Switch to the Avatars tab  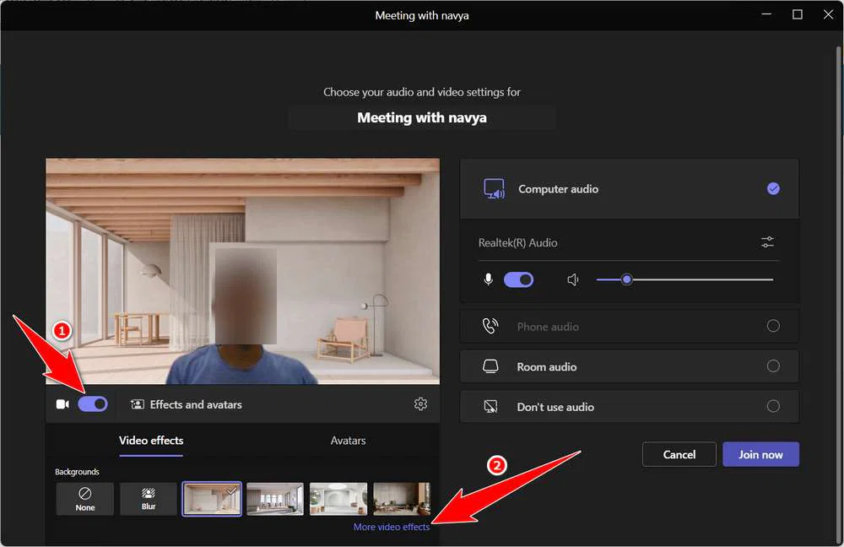348,440
